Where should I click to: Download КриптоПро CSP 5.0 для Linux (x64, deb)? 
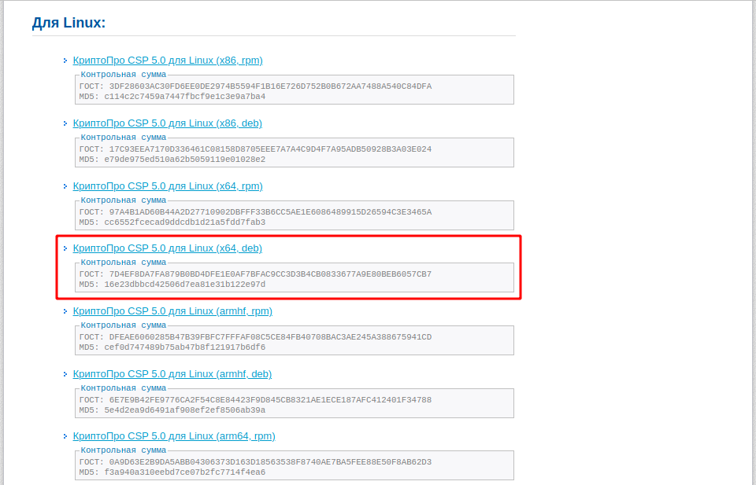[x=167, y=248]
